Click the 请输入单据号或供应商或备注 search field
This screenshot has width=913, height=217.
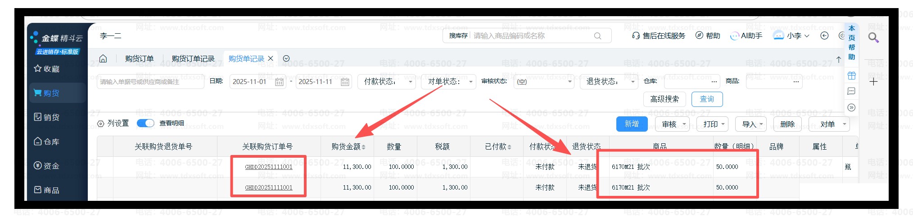coord(150,82)
